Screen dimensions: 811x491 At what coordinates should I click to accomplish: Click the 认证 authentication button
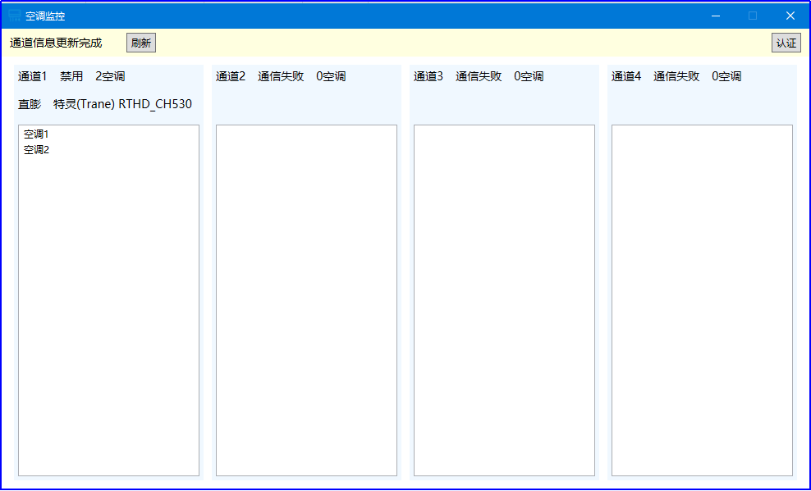(x=786, y=42)
